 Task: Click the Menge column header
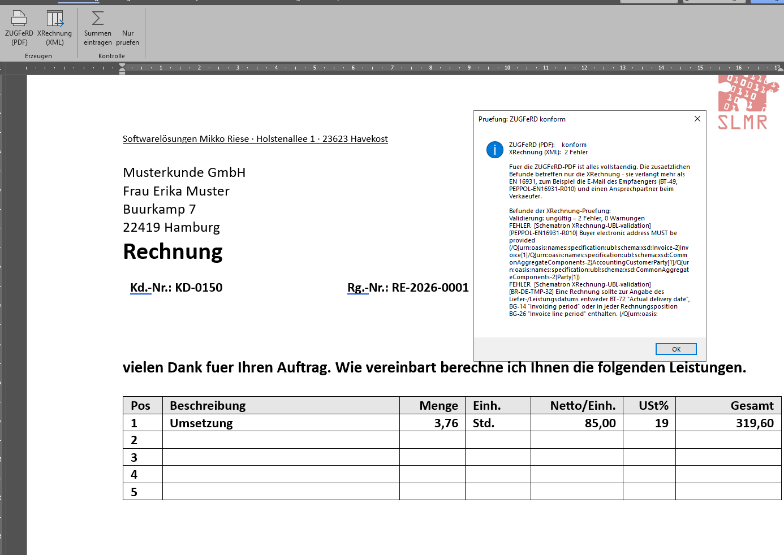[433, 405]
